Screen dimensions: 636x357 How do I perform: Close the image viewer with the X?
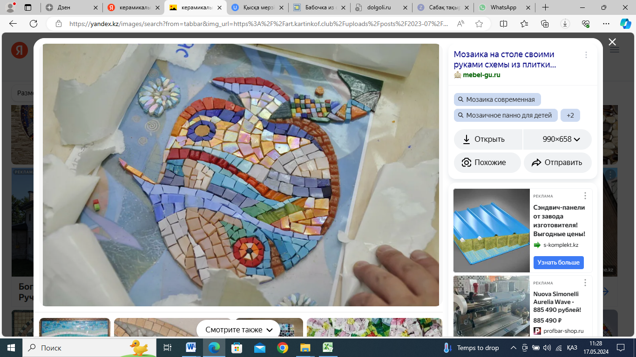(x=612, y=42)
